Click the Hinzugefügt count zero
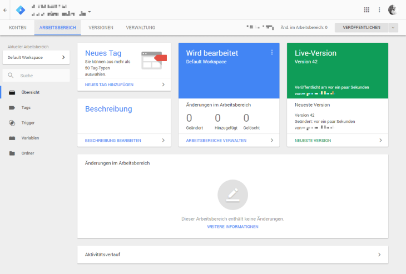Screen dimensions: 406x274 click(218, 118)
